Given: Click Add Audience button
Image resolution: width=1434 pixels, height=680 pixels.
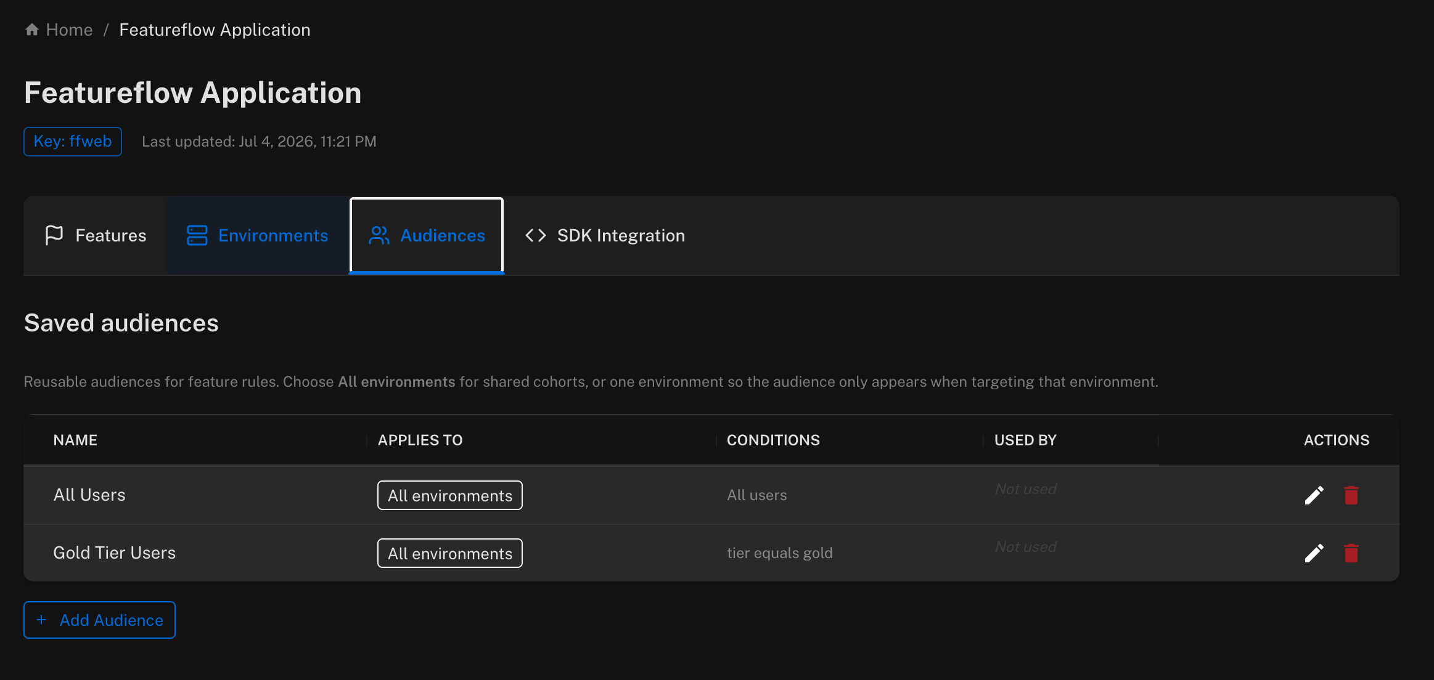Looking at the screenshot, I should (x=99, y=620).
